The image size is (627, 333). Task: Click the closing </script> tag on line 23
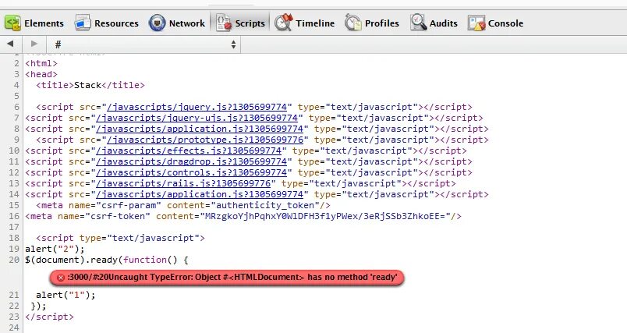[x=49, y=317]
